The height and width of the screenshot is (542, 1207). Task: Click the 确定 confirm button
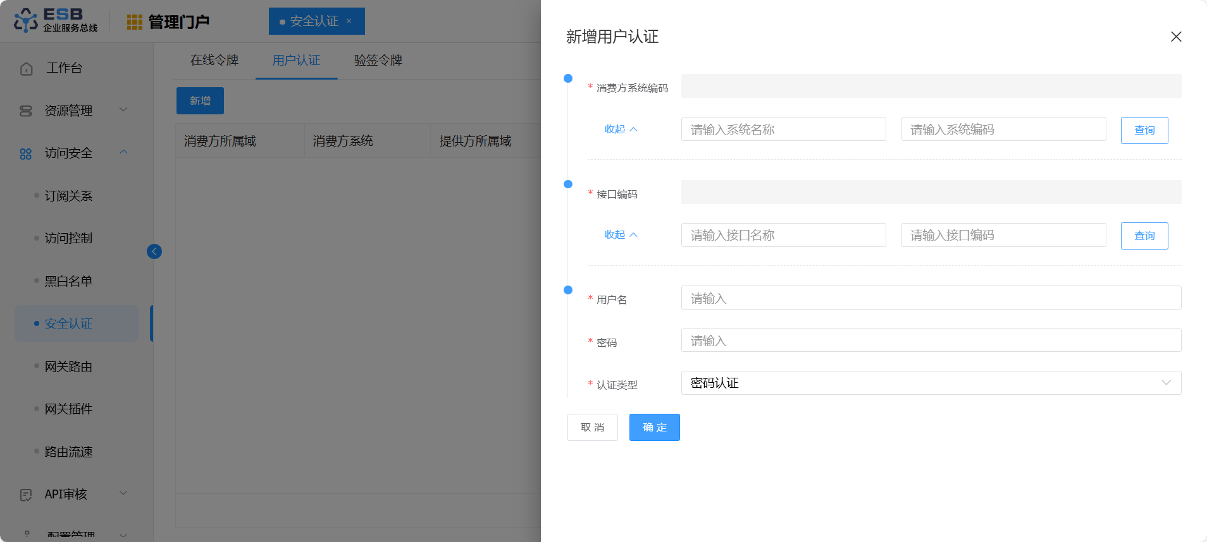(654, 428)
